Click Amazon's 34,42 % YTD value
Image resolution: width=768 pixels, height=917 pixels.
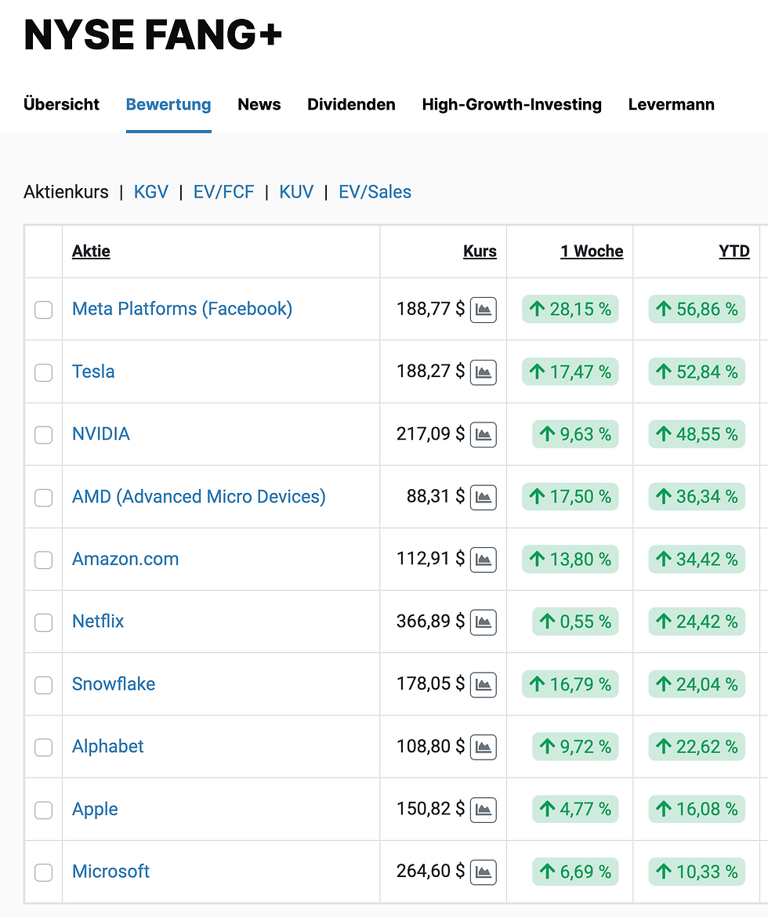(x=697, y=559)
